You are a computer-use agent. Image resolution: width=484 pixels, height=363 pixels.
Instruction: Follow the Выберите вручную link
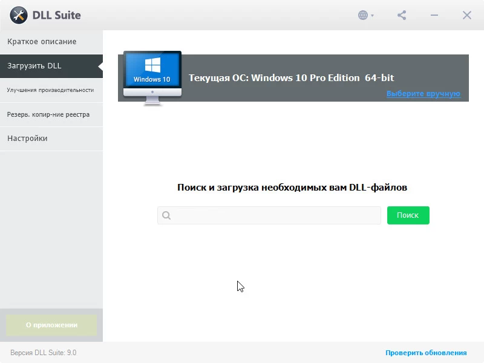tap(423, 94)
